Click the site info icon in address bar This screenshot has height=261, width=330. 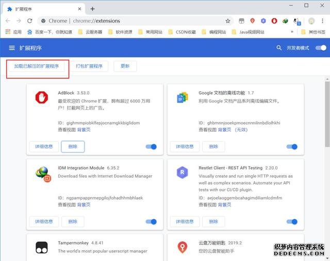(x=43, y=21)
